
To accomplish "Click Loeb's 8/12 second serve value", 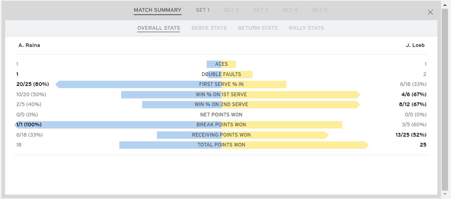I will pos(412,104).
